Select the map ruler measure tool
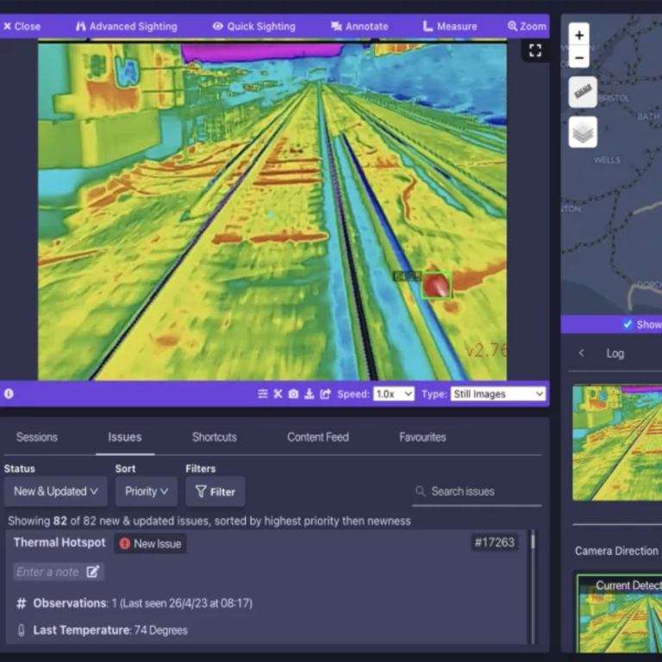Image resolution: width=662 pixels, height=662 pixels. tap(583, 91)
